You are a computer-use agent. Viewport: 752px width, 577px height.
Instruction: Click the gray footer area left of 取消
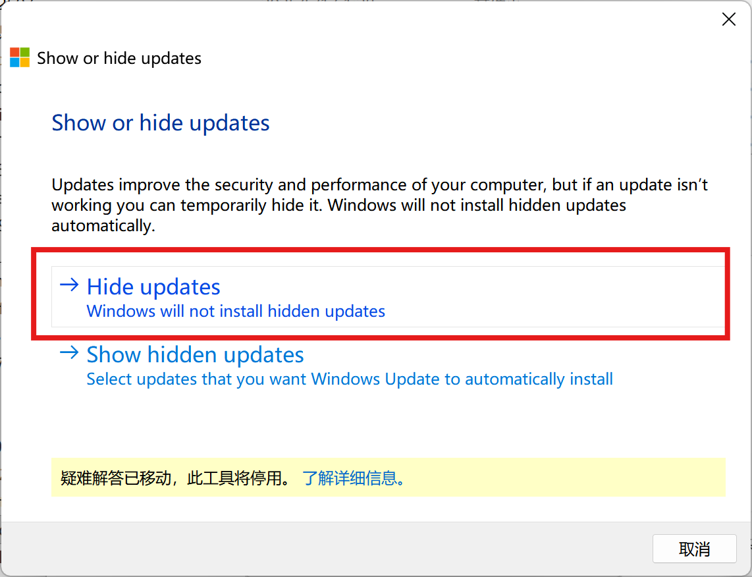point(329,549)
